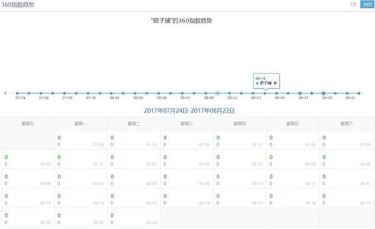375x229 pixels.
Task: Click the 08-02 calendar cell
Action: [187, 159]
